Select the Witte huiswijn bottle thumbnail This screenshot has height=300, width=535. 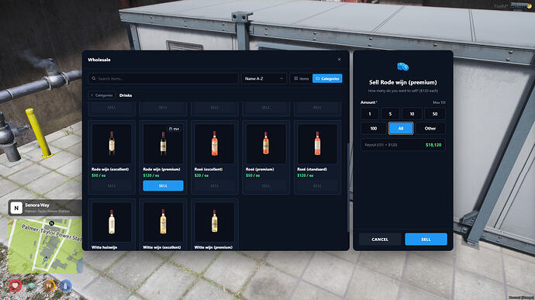tap(112, 222)
